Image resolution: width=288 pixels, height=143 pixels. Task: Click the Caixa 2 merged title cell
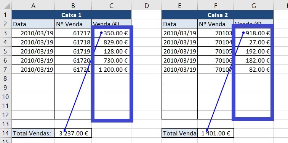(218, 15)
